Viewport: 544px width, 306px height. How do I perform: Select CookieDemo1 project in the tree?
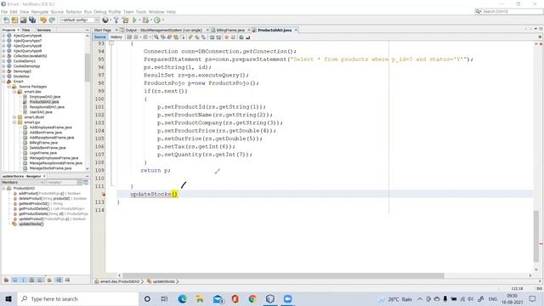click(x=25, y=61)
